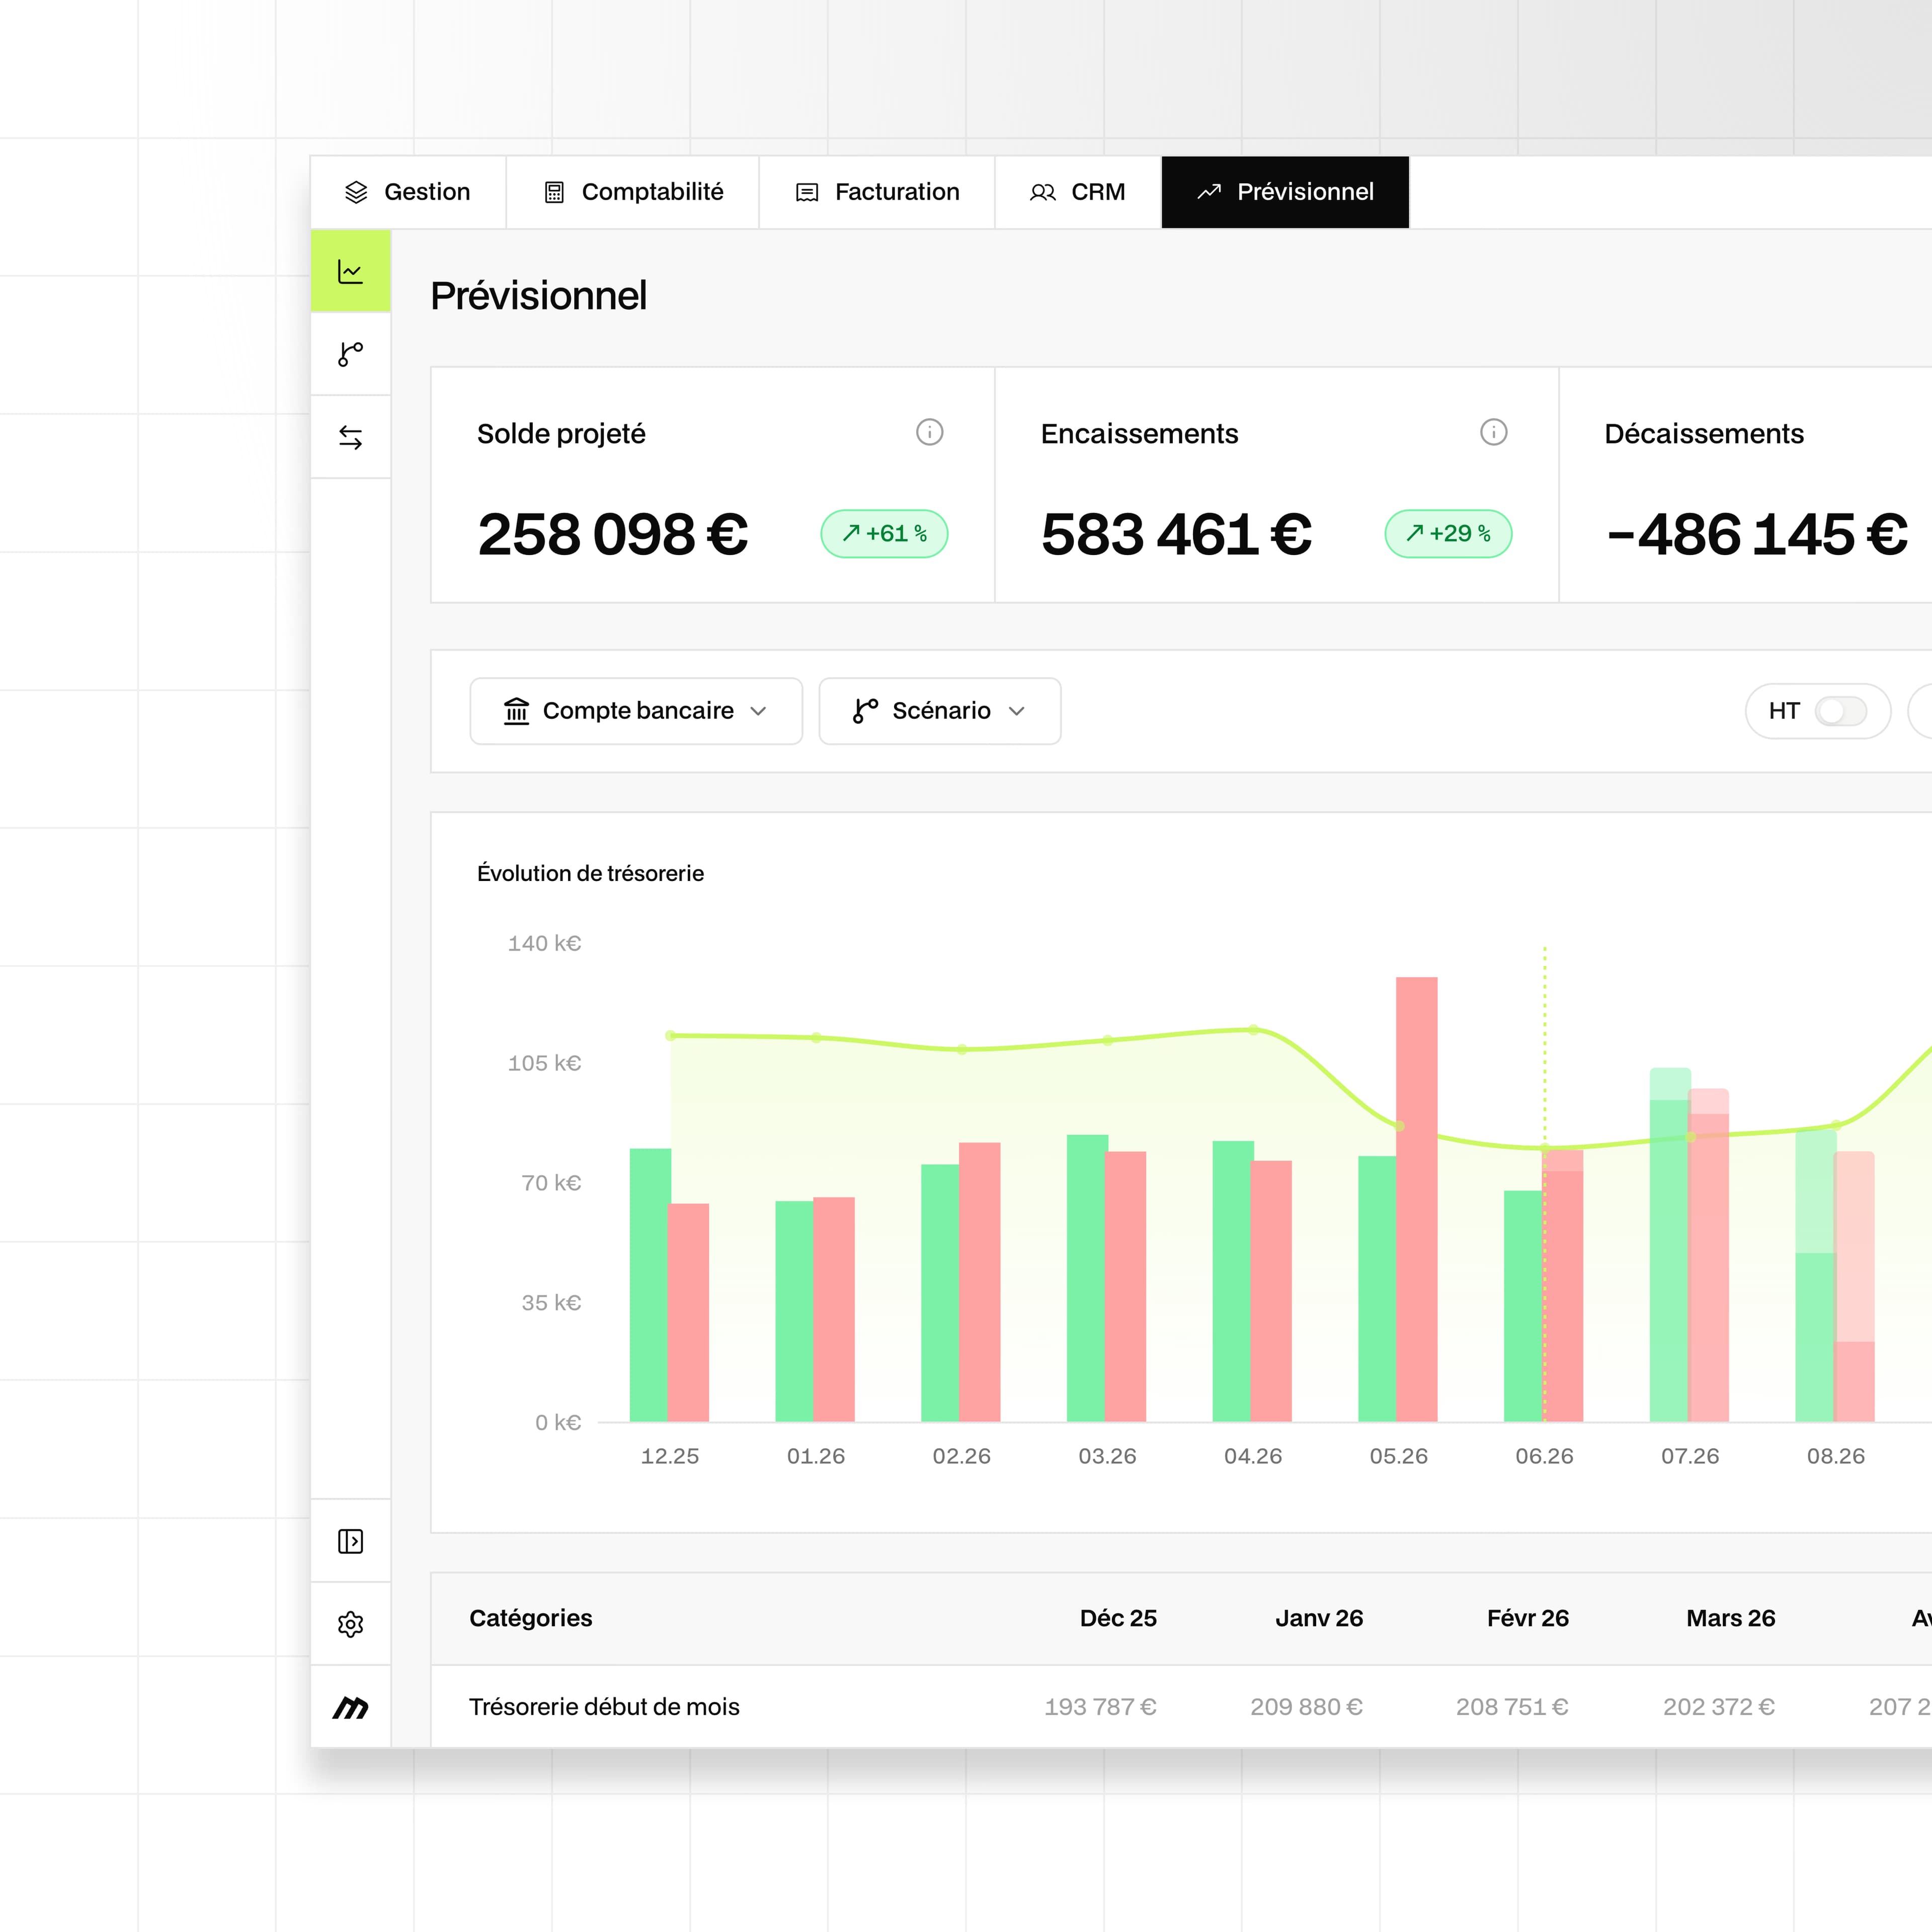Click the 258 098 € projected balance value

[613, 534]
